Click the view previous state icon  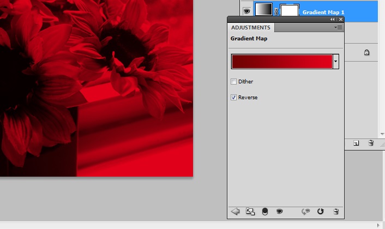(306, 212)
